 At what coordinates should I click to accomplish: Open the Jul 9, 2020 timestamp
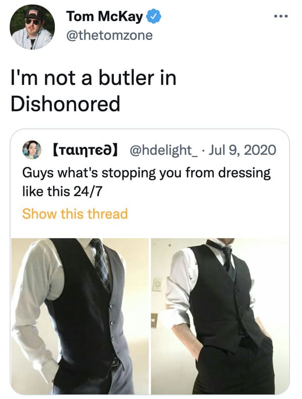[x=242, y=150]
